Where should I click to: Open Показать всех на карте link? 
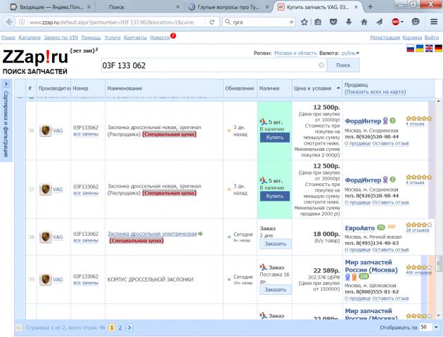[x=375, y=92]
